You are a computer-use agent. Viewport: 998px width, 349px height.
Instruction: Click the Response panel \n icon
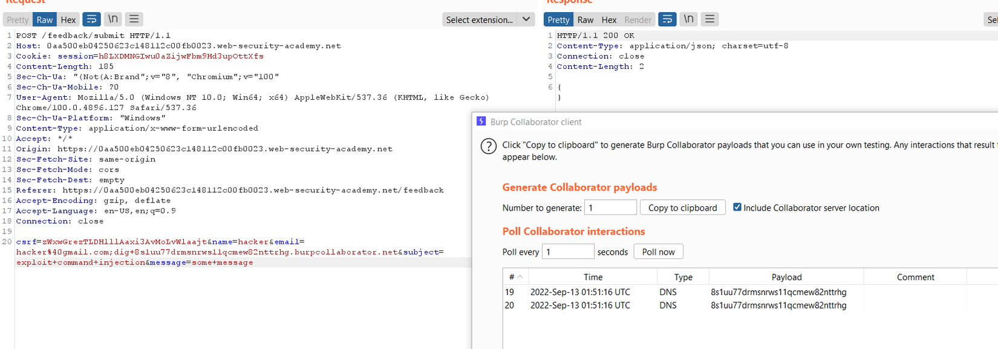(x=689, y=19)
